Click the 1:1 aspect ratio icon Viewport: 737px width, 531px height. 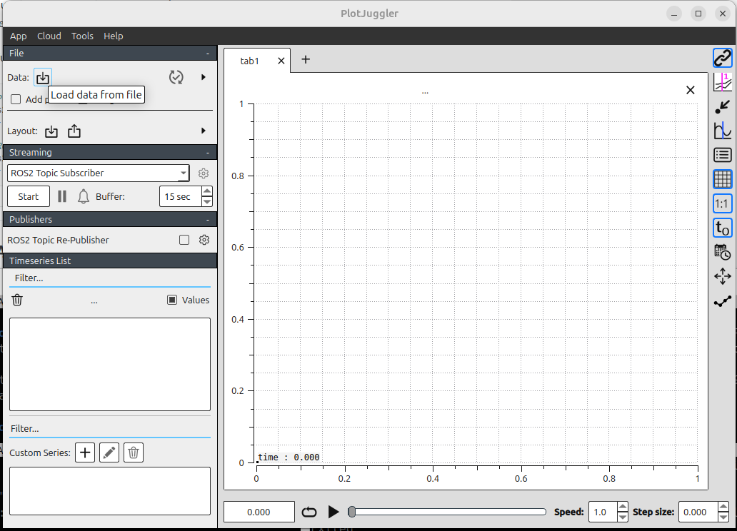(723, 203)
